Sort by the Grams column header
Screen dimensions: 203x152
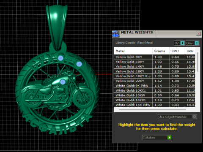tap(161, 51)
